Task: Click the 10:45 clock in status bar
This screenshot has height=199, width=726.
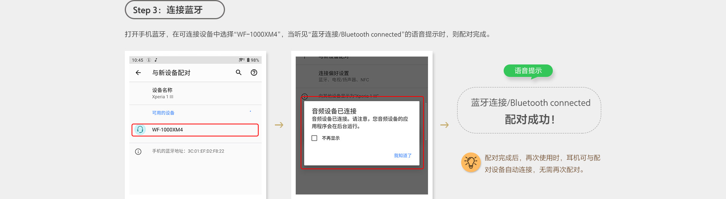Action: 138,60
